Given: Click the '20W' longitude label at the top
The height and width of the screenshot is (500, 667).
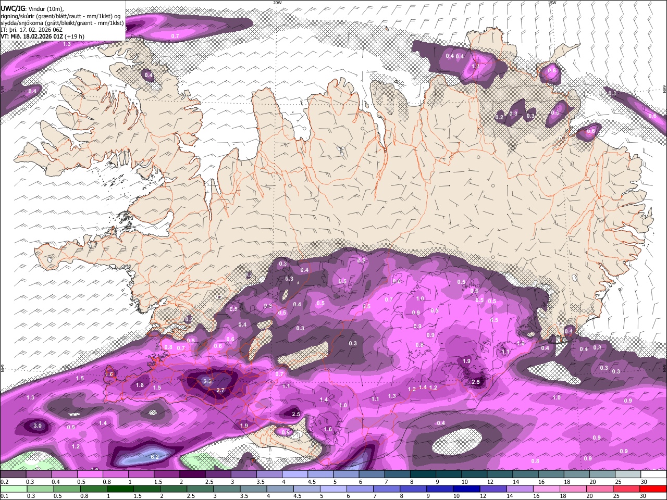Looking at the screenshot, I should click(277, 2).
